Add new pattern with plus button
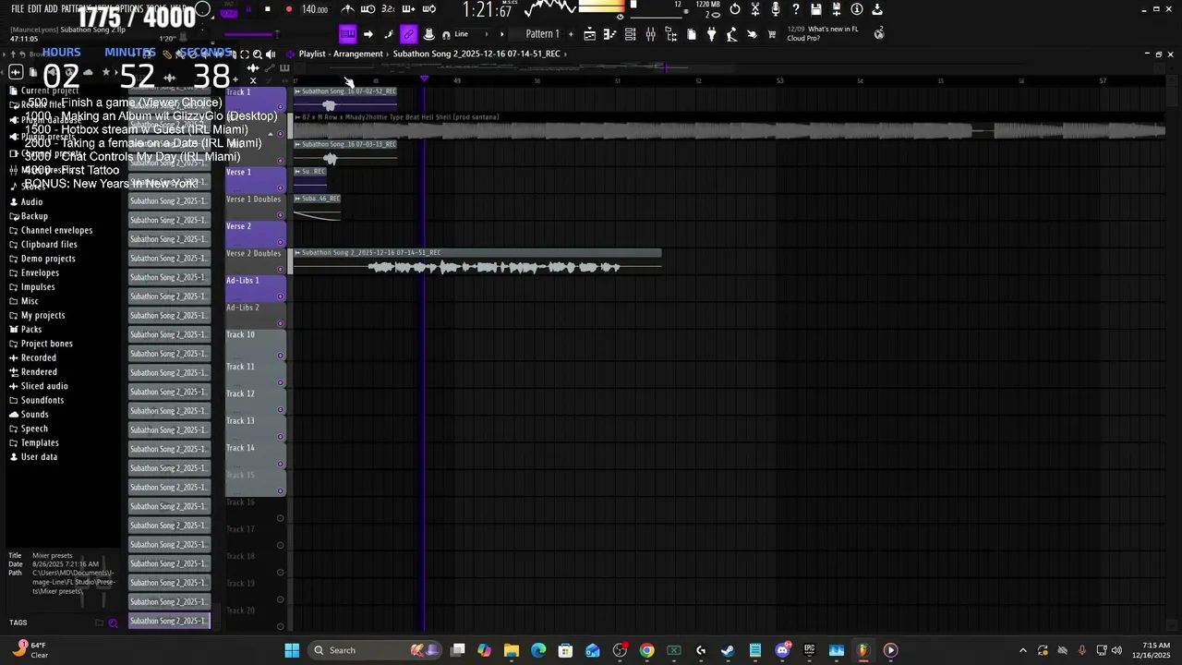This screenshot has height=665, width=1182. pos(570,34)
